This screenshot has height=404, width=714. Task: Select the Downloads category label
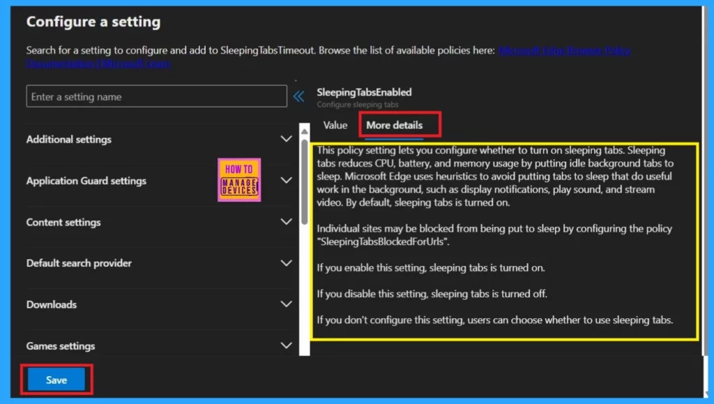(x=52, y=304)
